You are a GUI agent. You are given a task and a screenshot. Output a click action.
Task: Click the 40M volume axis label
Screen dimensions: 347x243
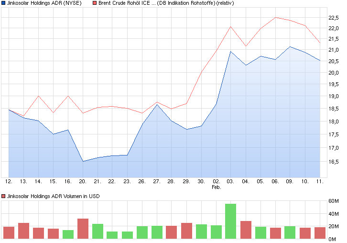click(x=334, y=214)
